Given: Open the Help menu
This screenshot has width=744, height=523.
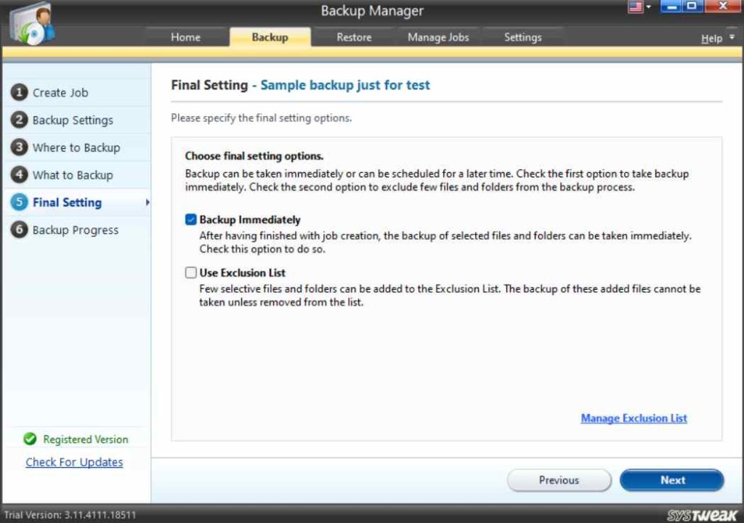Looking at the screenshot, I should click(711, 38).
